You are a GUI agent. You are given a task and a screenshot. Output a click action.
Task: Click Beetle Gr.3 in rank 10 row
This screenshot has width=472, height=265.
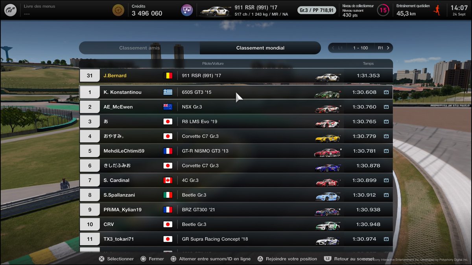tap(194, 225)
